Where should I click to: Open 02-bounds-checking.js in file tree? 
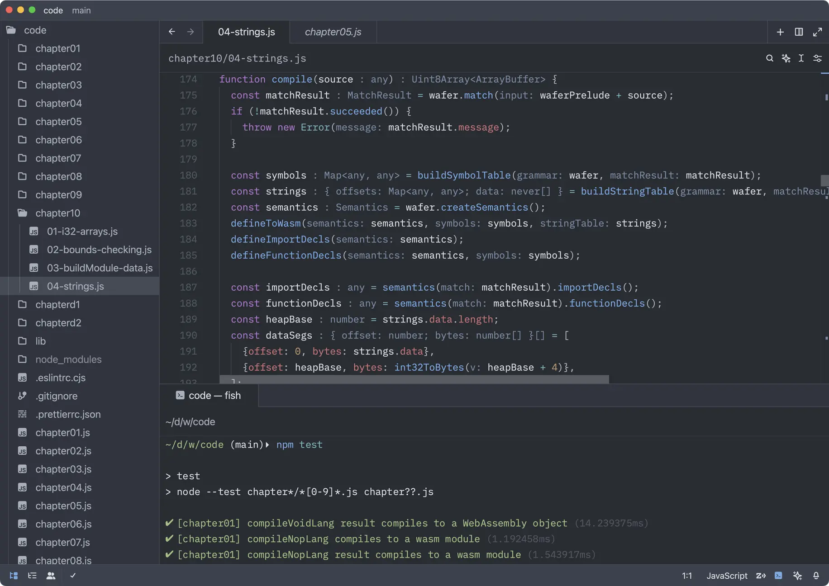coord(99,250)
